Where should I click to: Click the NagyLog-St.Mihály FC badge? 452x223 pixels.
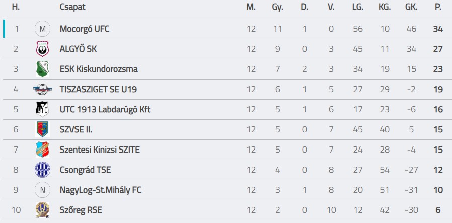click(x=42, y=190)
